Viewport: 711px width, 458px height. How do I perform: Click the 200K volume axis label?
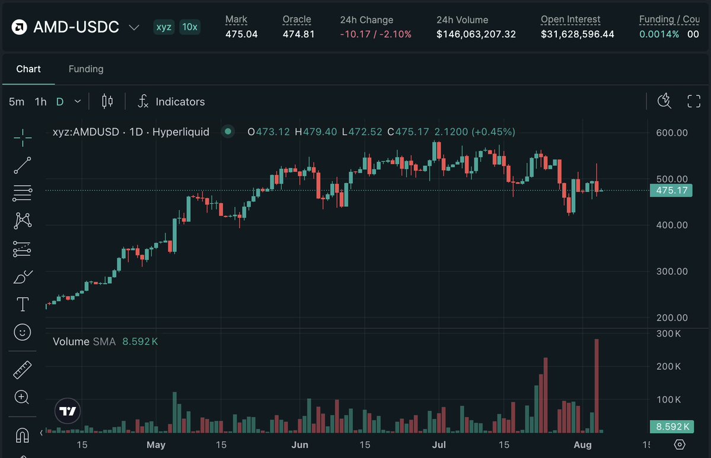pos(668,367)
